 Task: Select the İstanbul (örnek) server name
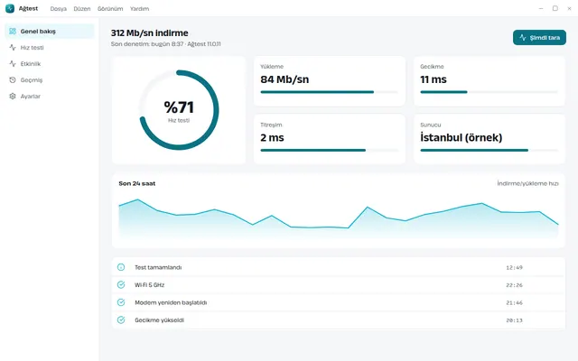pyautogui.click(x=461, y=138)
